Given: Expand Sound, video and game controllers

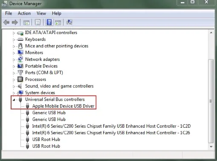Looking at the screenshot, I should pyautogui.click(x=14, y=86).
